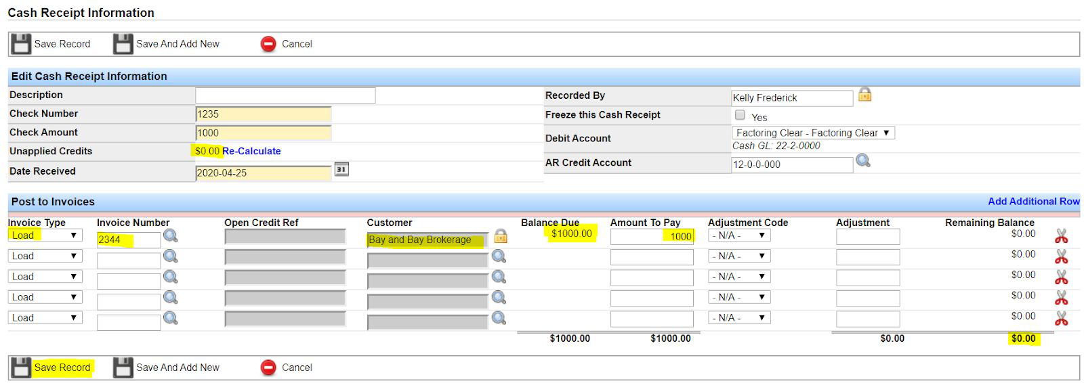Open Adjustment Code N/A dropdown in fourth row
Image resolution: width=1084 pixels, height=383 pixels.
tap(739, 297)
